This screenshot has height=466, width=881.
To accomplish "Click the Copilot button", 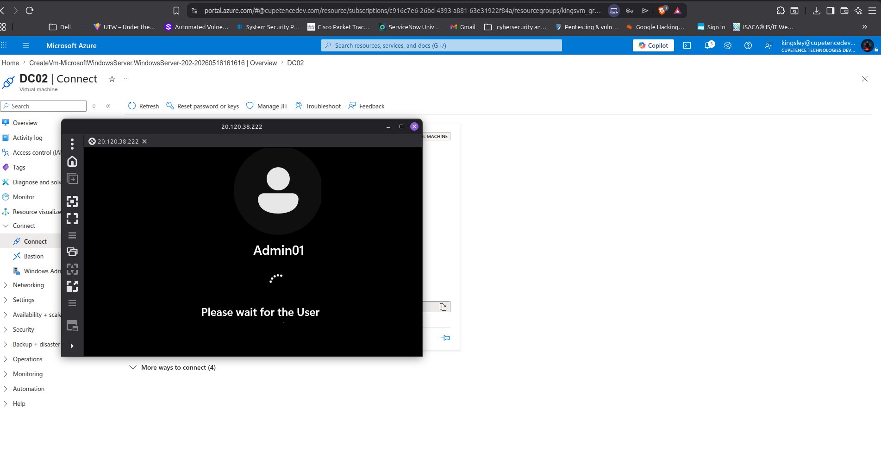I will click(x=653, y=45).
